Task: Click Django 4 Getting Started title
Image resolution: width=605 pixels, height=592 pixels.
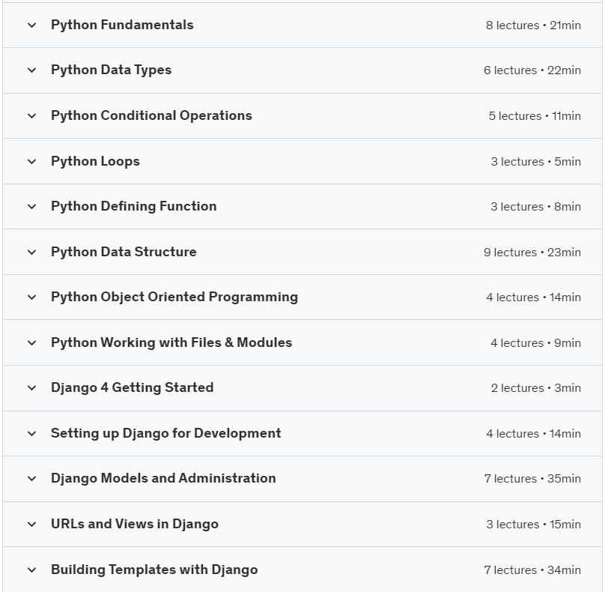Action: click(x=132, y=388)
